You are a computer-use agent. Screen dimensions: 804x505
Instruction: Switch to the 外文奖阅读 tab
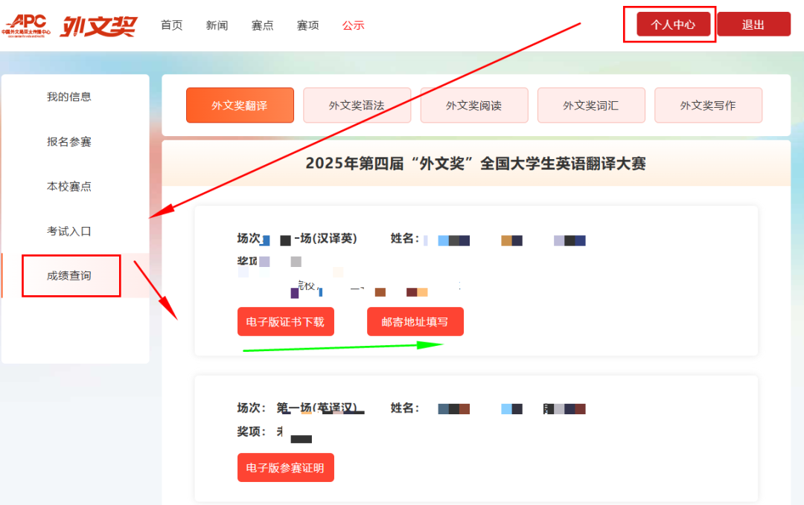pyautogui.click(x=473, y=106)
